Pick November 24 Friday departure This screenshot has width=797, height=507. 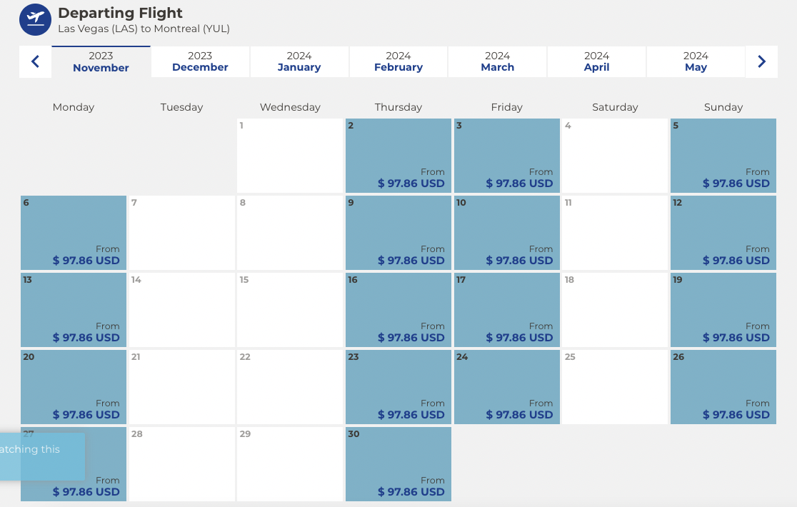(x=506, y=386)
